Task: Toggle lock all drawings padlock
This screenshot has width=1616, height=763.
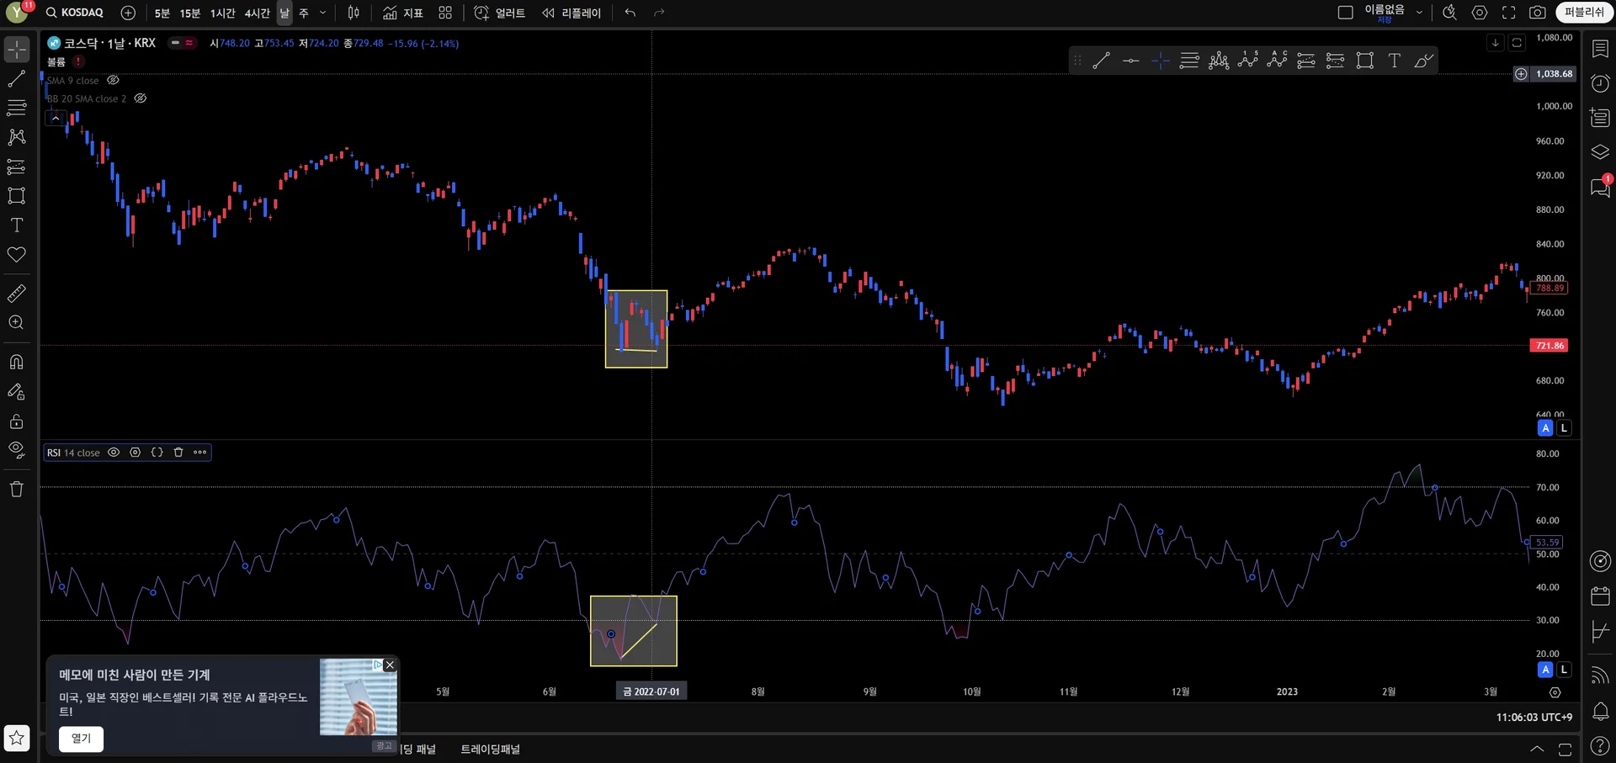Action: coord(17,421)
